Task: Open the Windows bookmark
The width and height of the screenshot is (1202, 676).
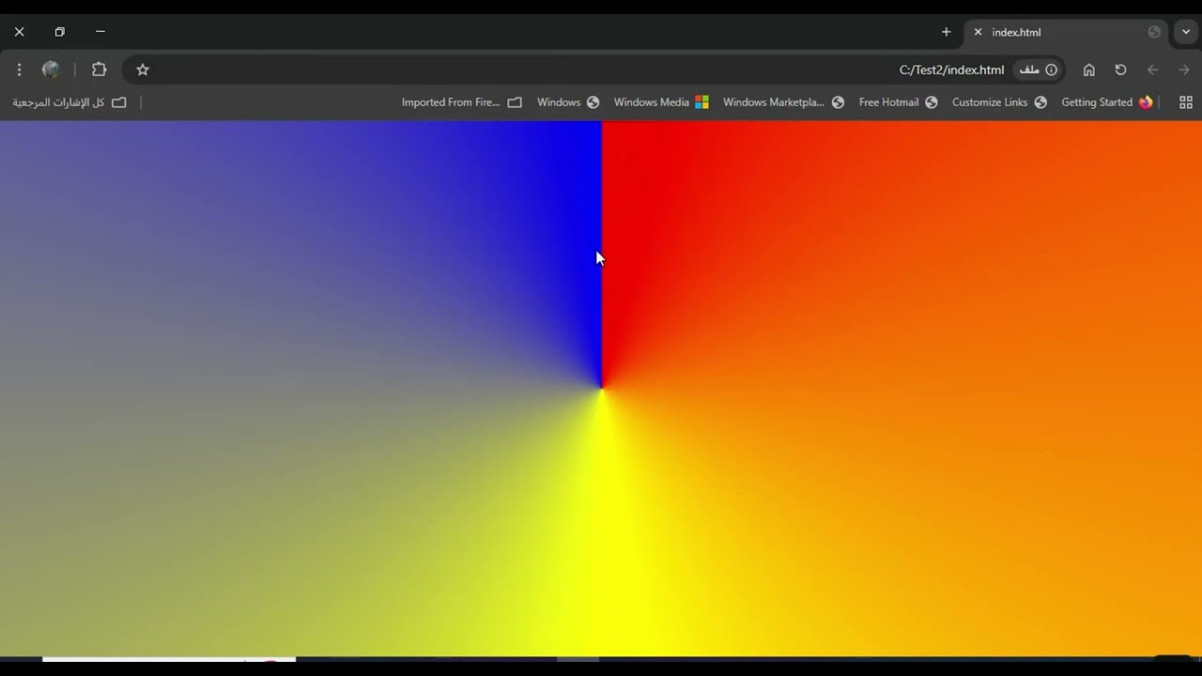Action: (x=568, y=102)
